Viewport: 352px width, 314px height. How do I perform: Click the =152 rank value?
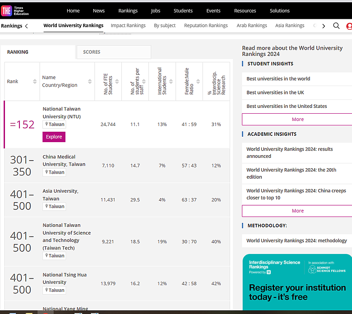22,125
